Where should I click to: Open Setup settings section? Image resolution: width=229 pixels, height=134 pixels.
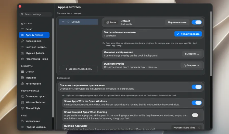[x=34, y=29]
